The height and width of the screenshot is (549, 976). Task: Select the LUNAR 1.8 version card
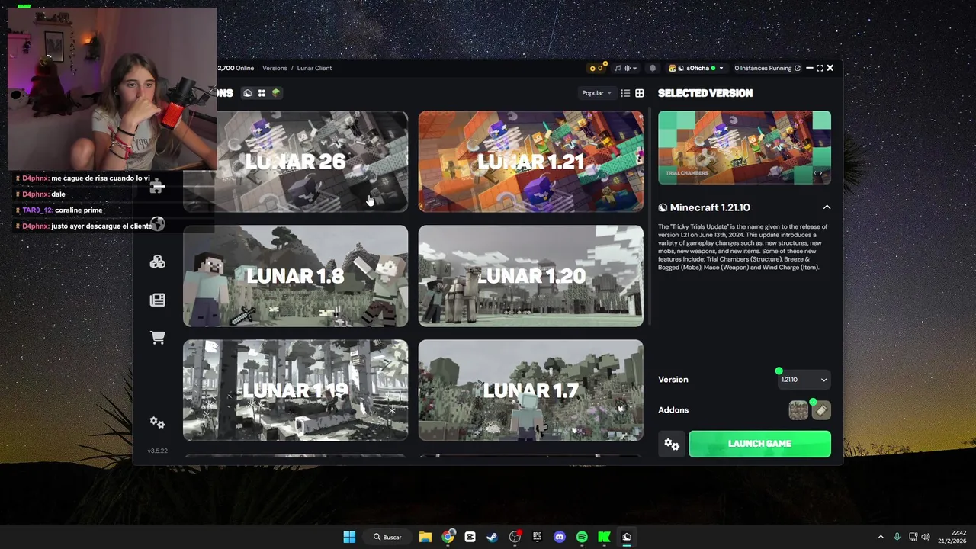(x=295, y=276)
